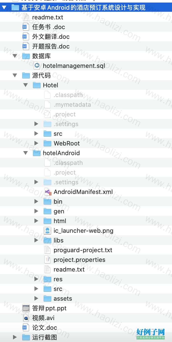Click the AndroidManifest.xml file icon
172x342 pixels.
[48, 192]
